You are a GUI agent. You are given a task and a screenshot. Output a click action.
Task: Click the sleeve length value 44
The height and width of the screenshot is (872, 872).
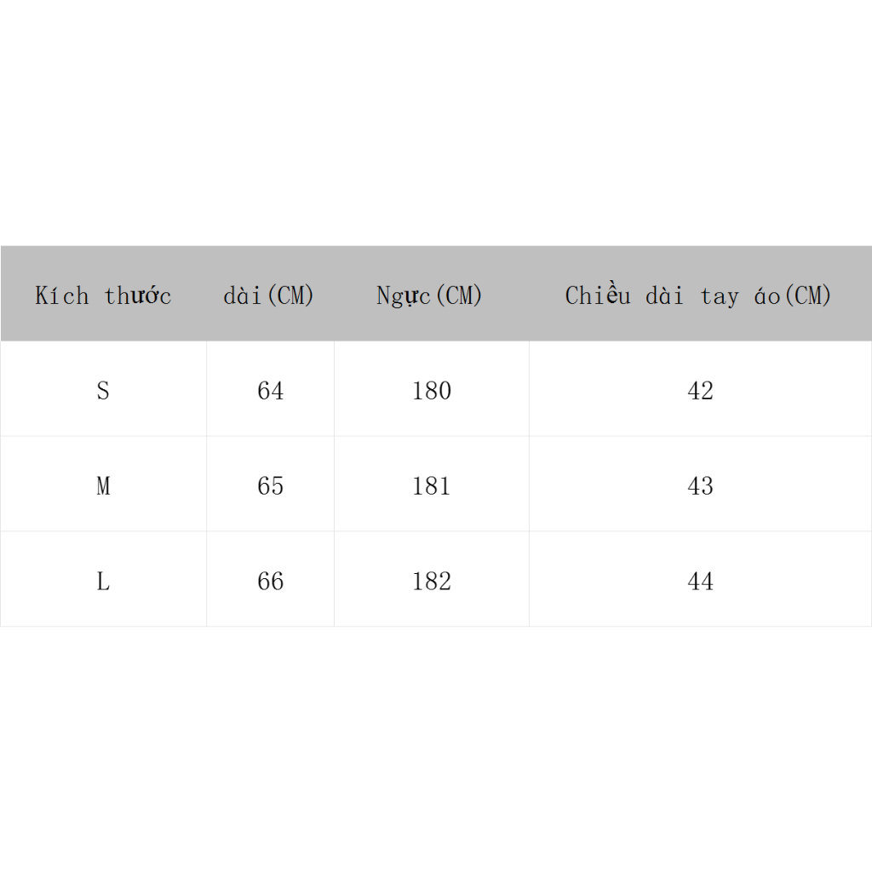click(700, 582)
